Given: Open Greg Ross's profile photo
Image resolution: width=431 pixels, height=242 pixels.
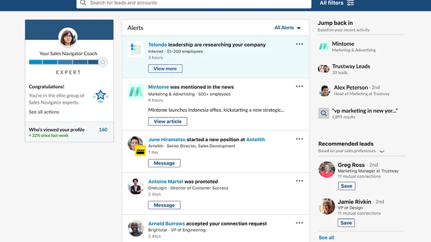Looking at the screenshot, I should point(326,170).
